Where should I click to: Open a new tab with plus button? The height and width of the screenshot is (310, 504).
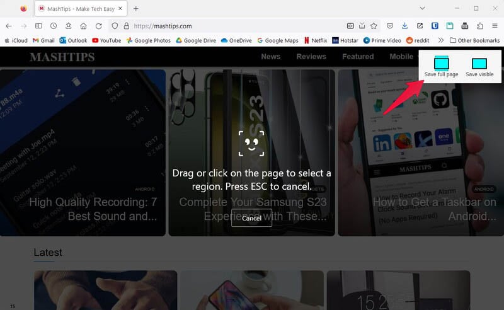point(136,9)
